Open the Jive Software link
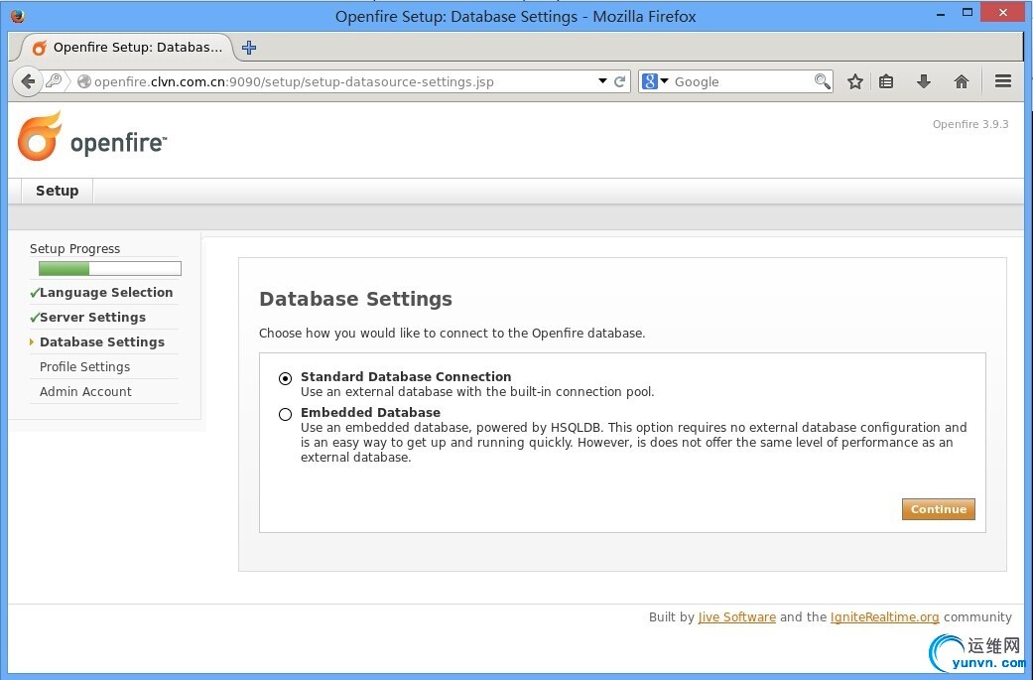This screenshot has height=680, width=1033. coord(736,617)
